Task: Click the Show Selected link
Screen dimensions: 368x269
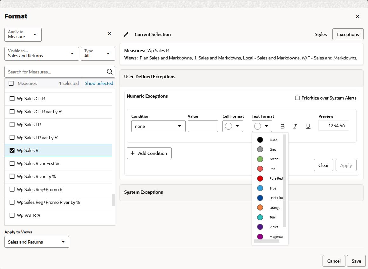Action: [99, 83]
